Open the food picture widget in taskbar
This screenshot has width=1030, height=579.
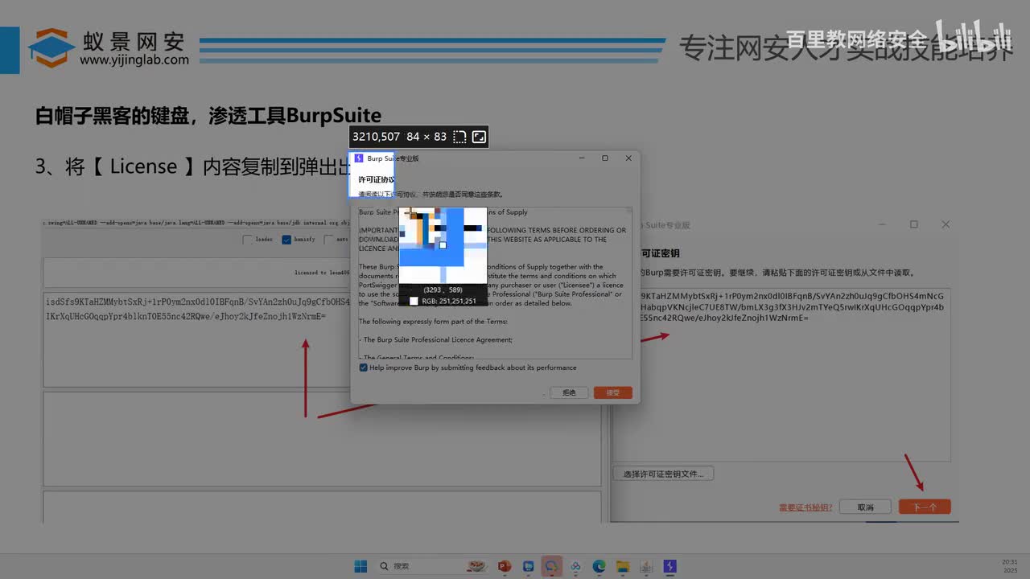coord(476,566)
